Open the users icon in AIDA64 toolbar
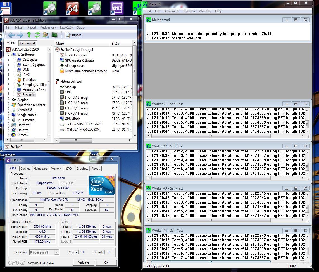This screenshot has width=319, height=272. click(46, 35)
